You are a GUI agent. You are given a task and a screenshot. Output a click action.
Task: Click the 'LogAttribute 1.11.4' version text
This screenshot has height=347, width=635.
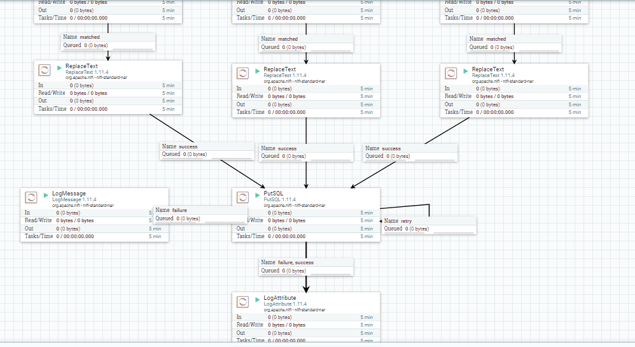[285, 304]
